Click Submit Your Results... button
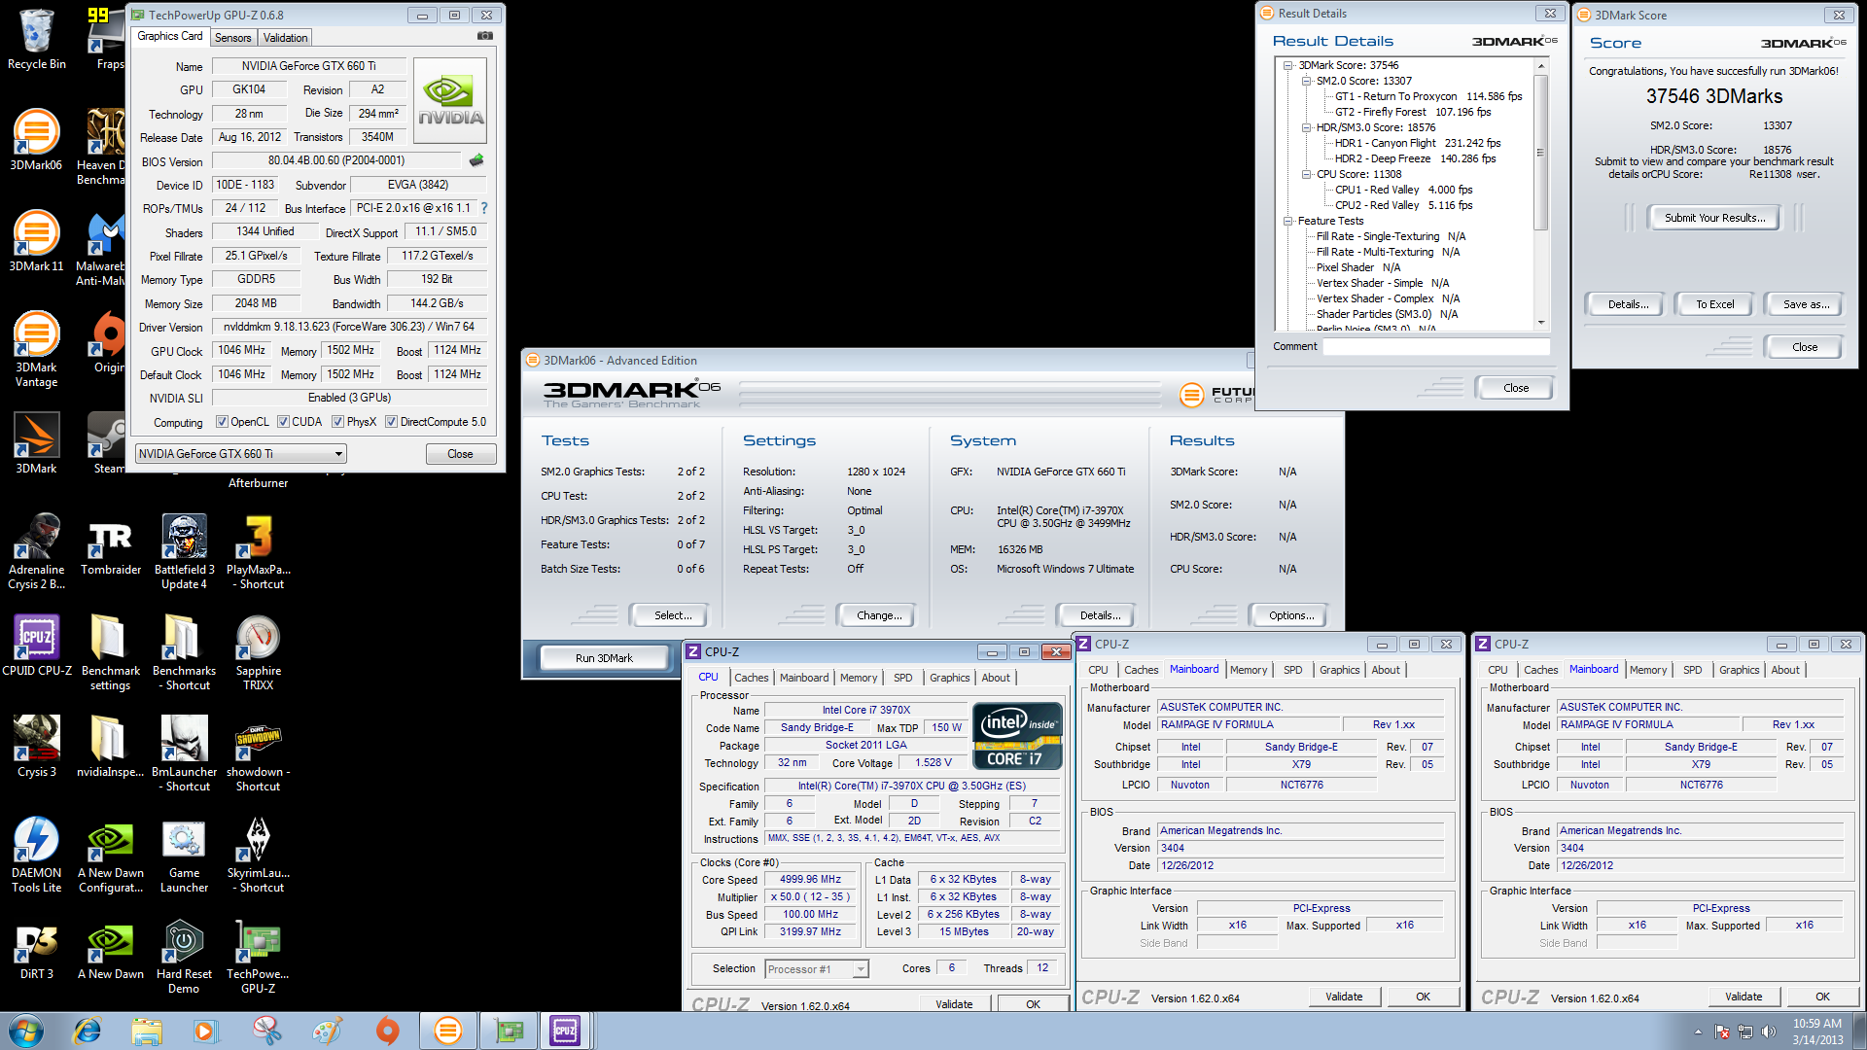Screen dimensions: 1867x1050 (1714, 218)
